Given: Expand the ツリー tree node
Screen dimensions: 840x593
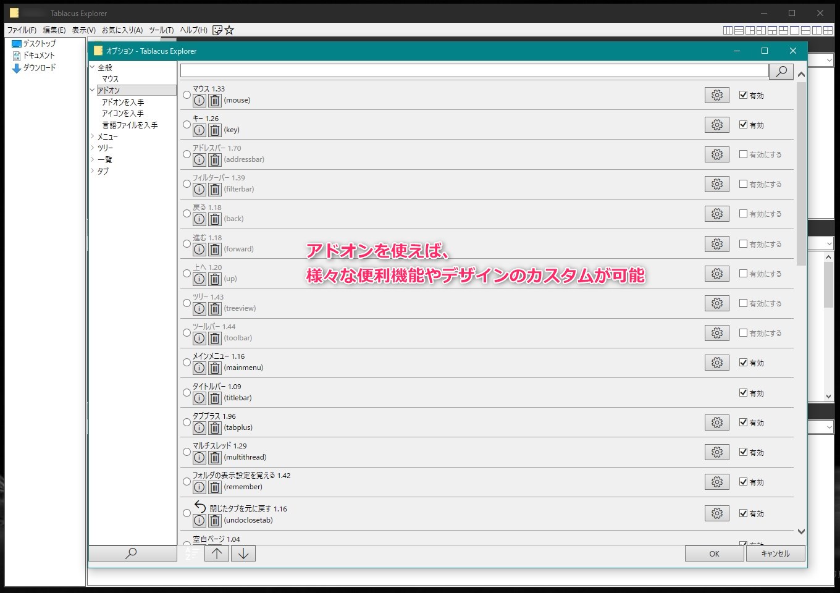Looking at the screenshot, I should click(x=93, y=148).
